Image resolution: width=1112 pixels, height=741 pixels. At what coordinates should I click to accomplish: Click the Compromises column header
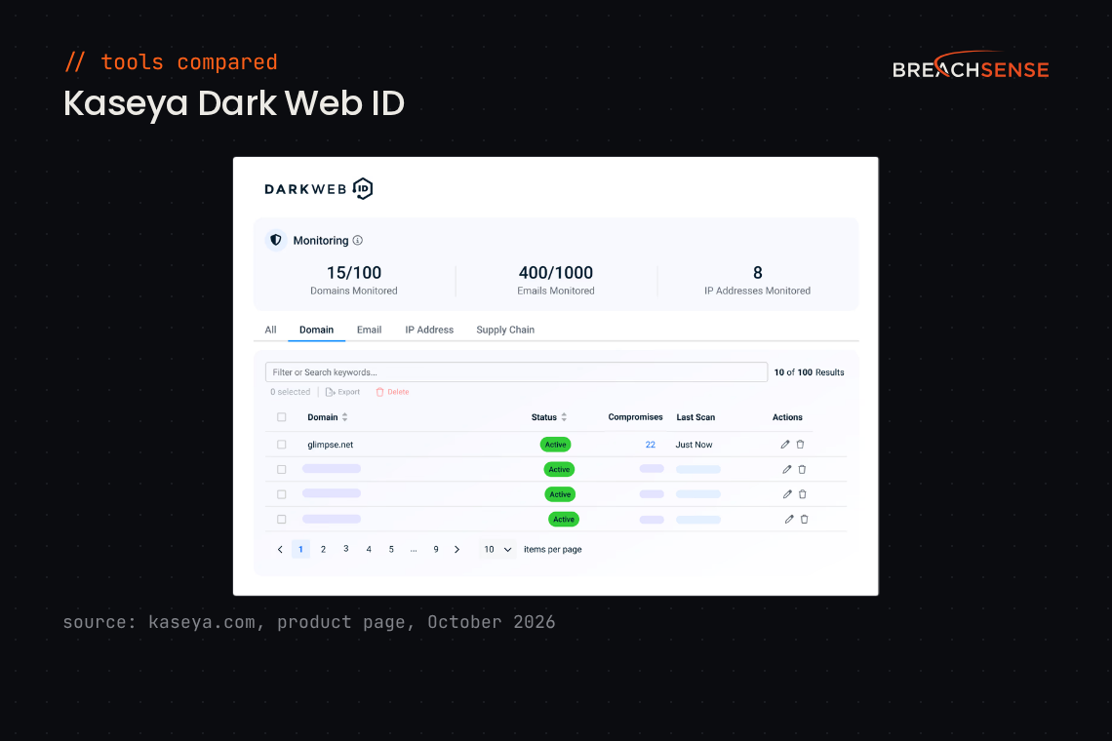coord(635,417)
